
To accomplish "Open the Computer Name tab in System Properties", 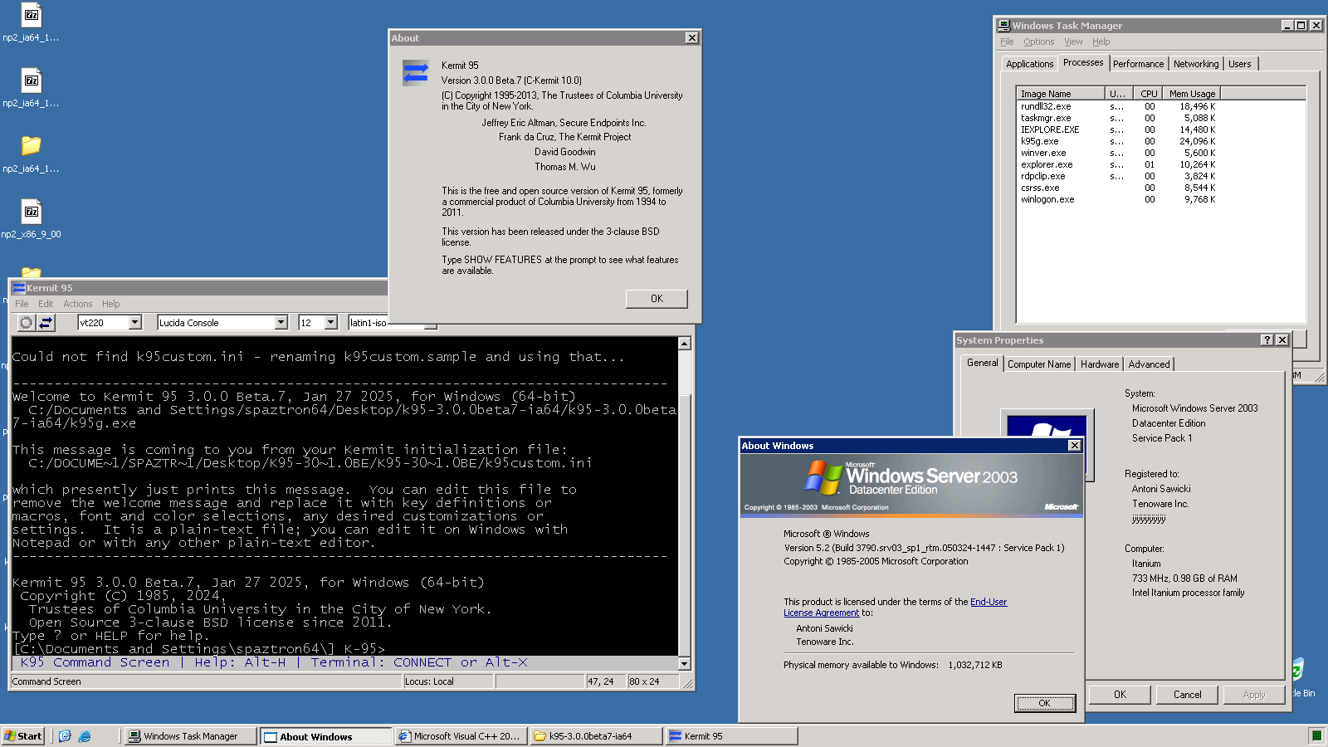I will point(1039,364).
